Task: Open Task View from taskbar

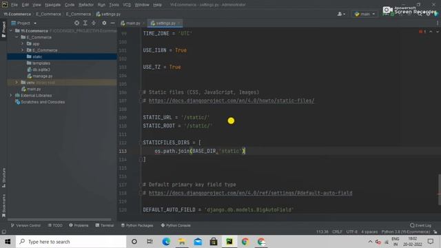Action: point(150,242)
